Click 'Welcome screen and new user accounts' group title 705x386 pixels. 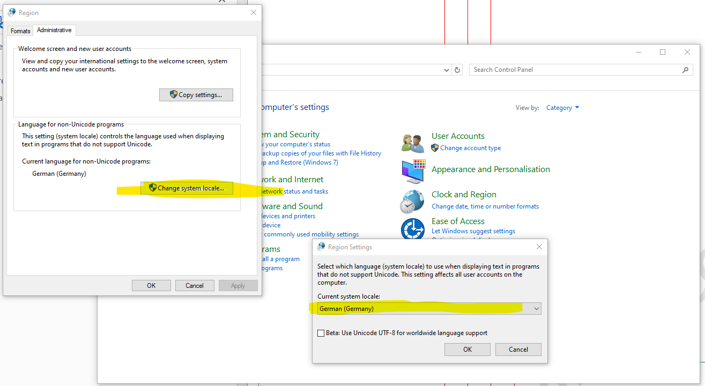pos(75,49)
